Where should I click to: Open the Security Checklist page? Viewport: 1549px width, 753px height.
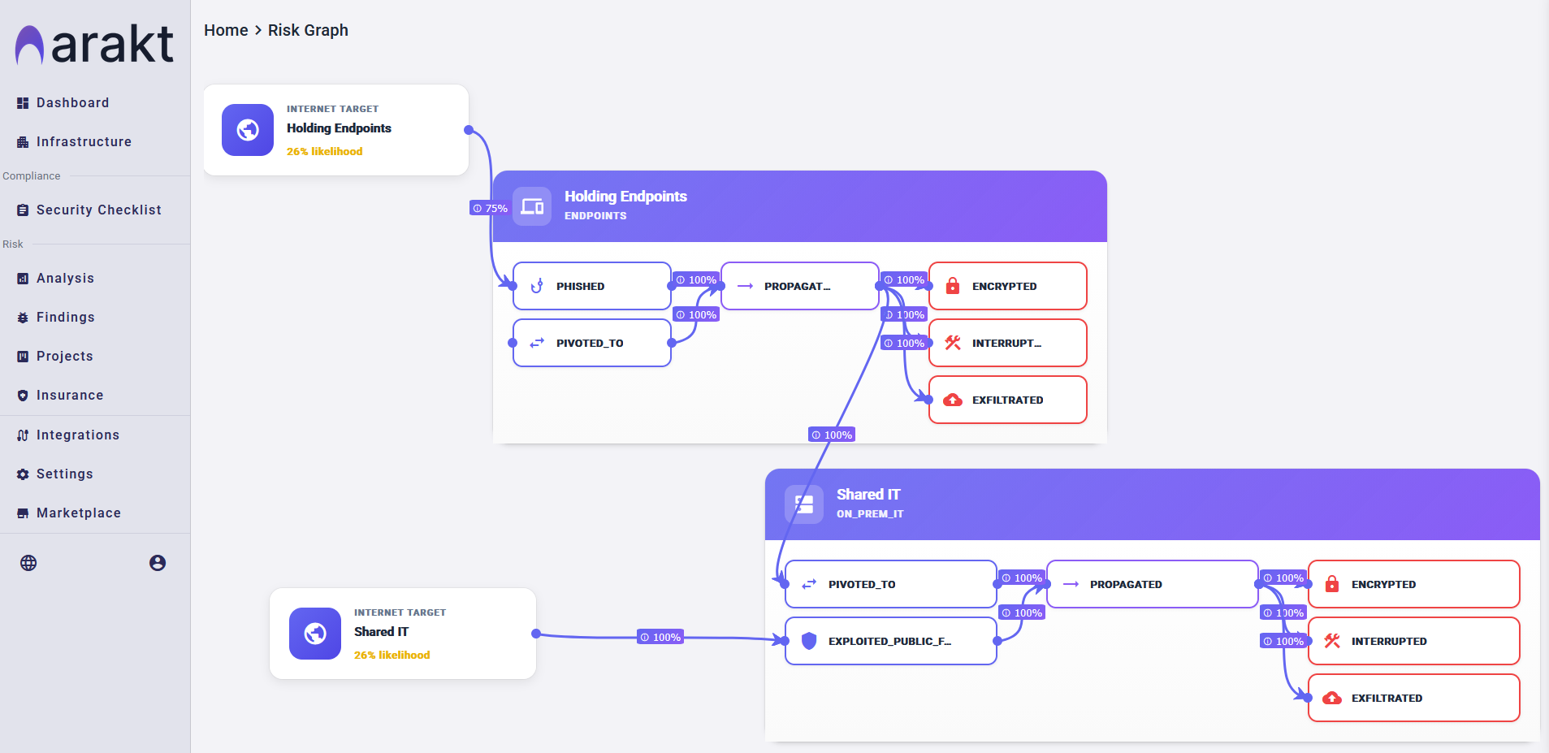pyautogui.click(x=98, y=210)
